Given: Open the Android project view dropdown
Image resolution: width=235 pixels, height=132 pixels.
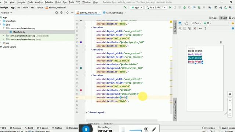Looking at the screenshot, I should click(6, 13).
